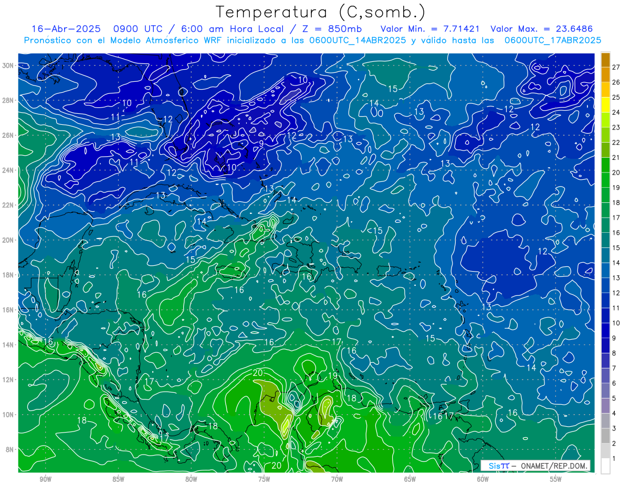This screenshot has width=630, height=486.
Task: Click the 65W longitude axis label
Action: 410,479
